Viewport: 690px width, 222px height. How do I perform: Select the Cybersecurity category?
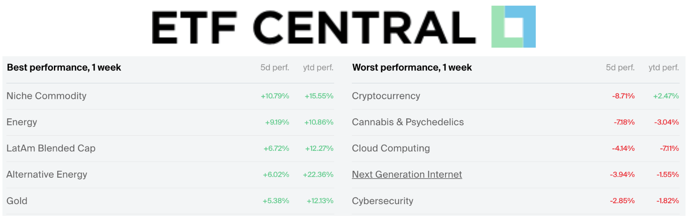pos(383,201)
